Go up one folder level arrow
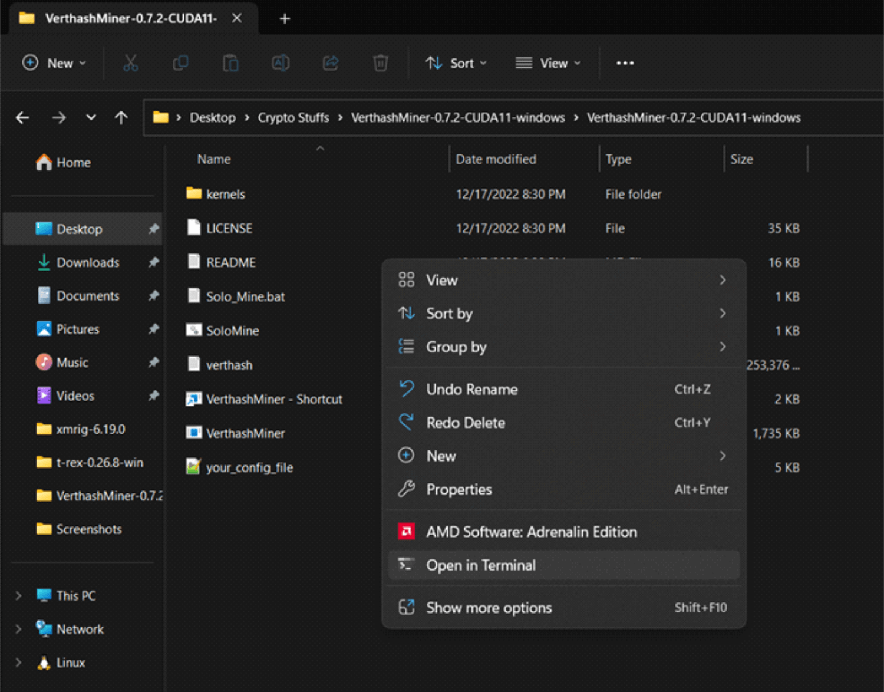The height and width of the screenshot is (692, 884). (121, 118)
